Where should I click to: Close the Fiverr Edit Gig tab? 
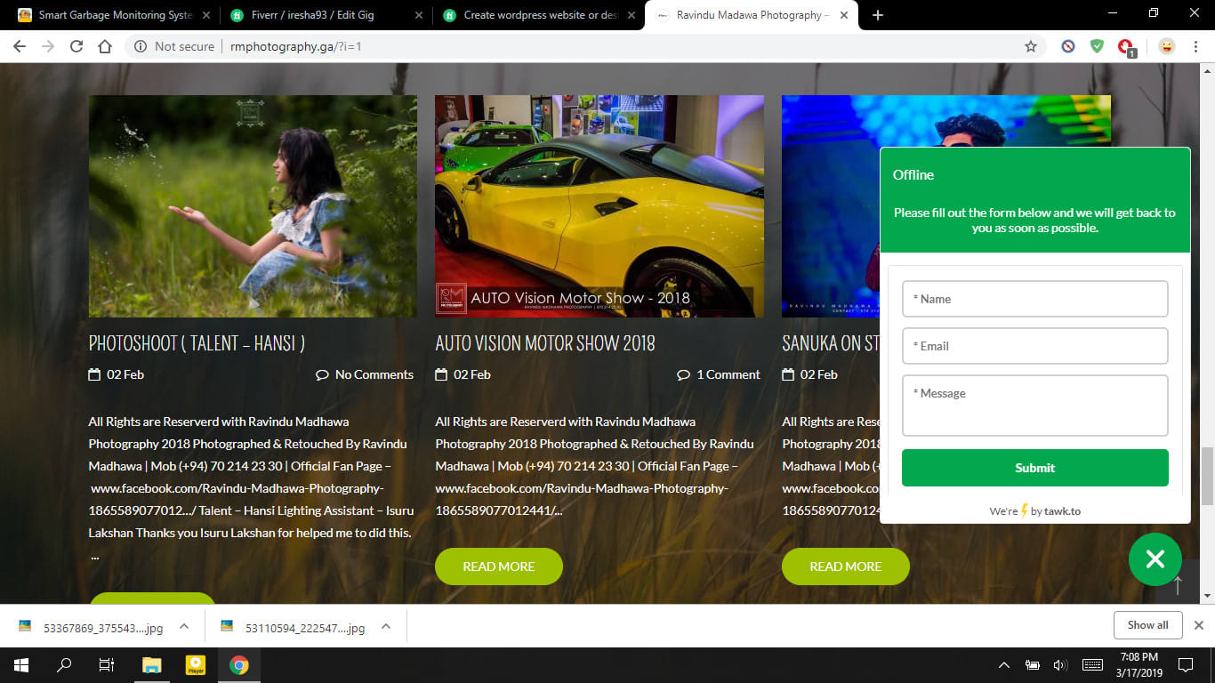point(418,15)
